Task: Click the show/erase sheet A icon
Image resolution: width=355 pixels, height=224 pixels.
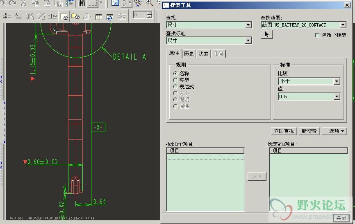Action: 64,17
